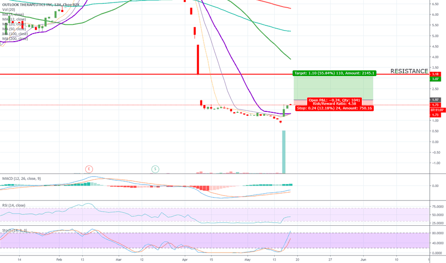Select the green Target 1.10 label

[x=334, y=73]
